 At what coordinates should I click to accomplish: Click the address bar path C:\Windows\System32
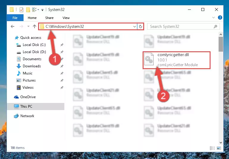pyautogui.click(x=65, y=26)
